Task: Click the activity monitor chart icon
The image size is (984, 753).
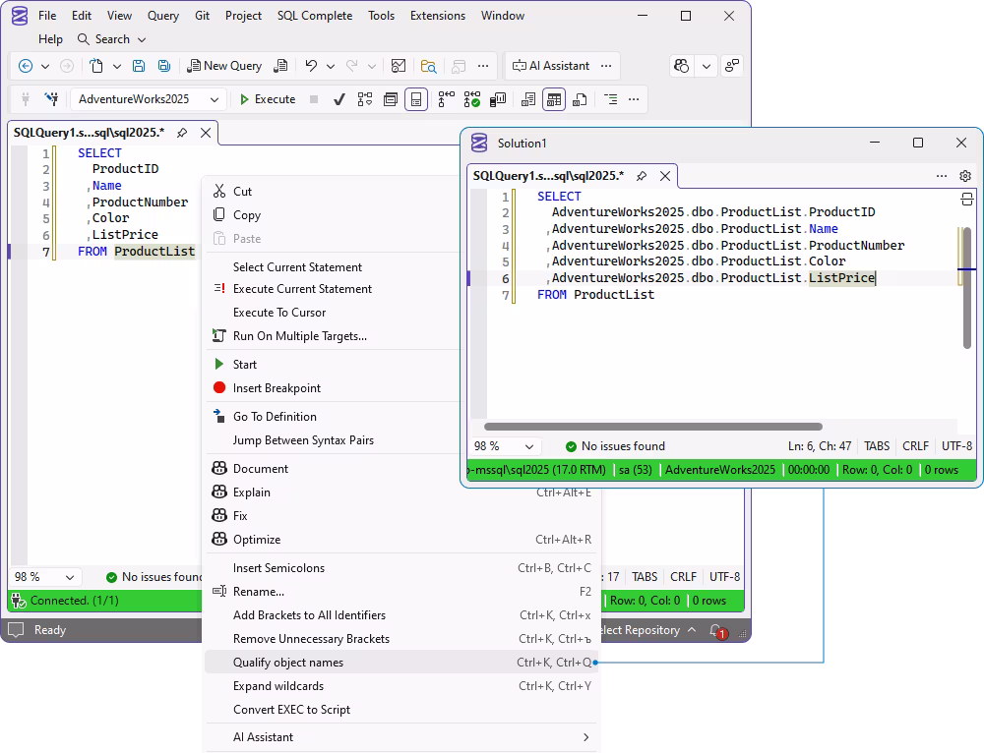Action: click(x=399, y=66)
